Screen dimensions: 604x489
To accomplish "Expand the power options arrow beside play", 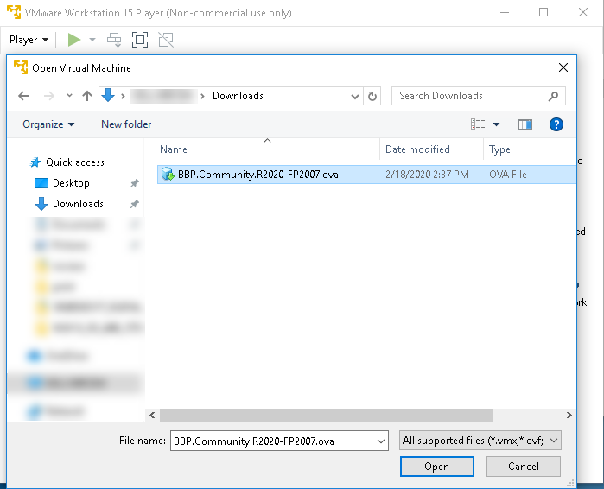I will (92, 40).
